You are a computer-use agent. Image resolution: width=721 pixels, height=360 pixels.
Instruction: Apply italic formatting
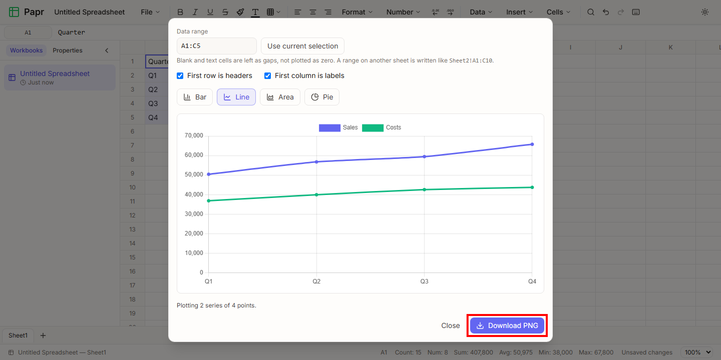(x=195, y=12)
